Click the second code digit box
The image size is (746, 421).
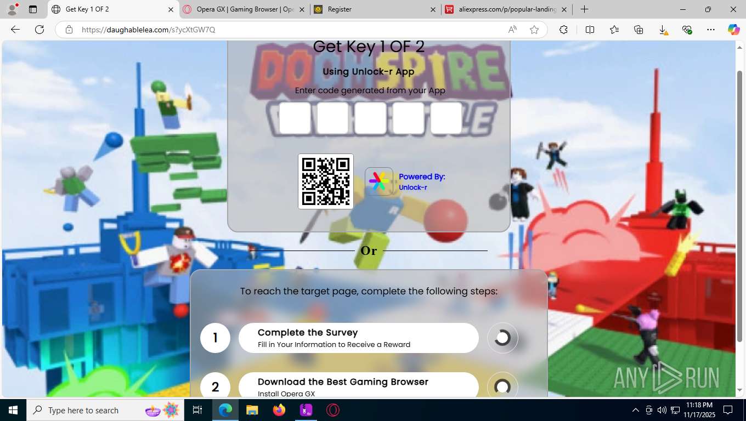click(333, 118)
